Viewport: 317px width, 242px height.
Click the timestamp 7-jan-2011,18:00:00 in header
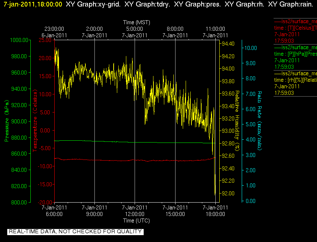pos(33,4)
